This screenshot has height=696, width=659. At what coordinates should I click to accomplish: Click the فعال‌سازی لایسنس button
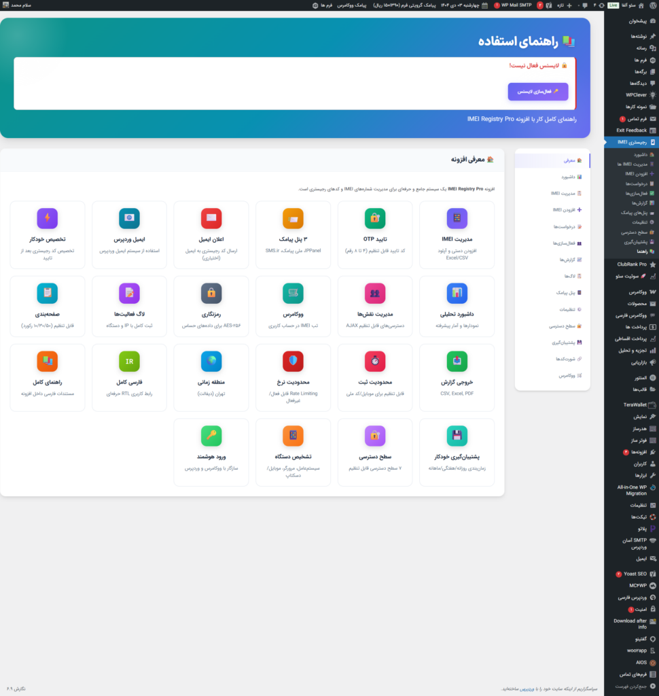coord(538,92)
